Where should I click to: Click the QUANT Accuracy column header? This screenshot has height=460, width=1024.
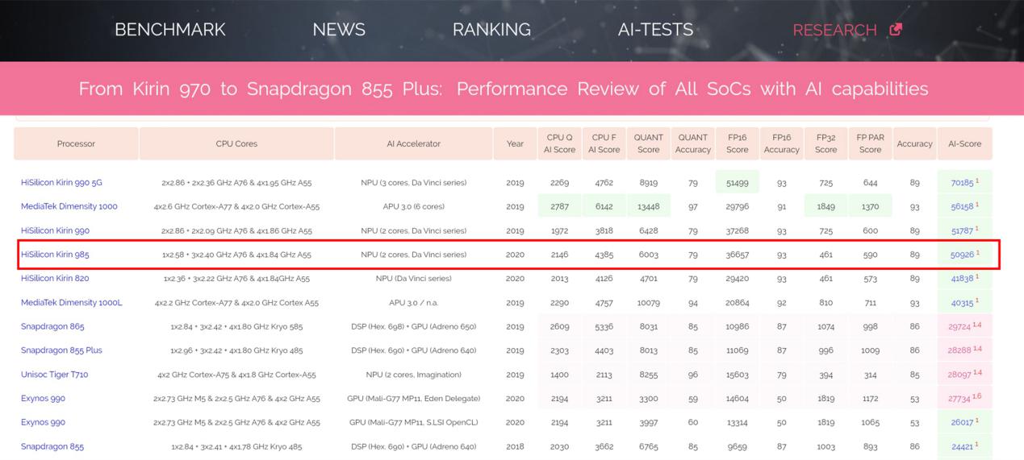tap(692, 143)
